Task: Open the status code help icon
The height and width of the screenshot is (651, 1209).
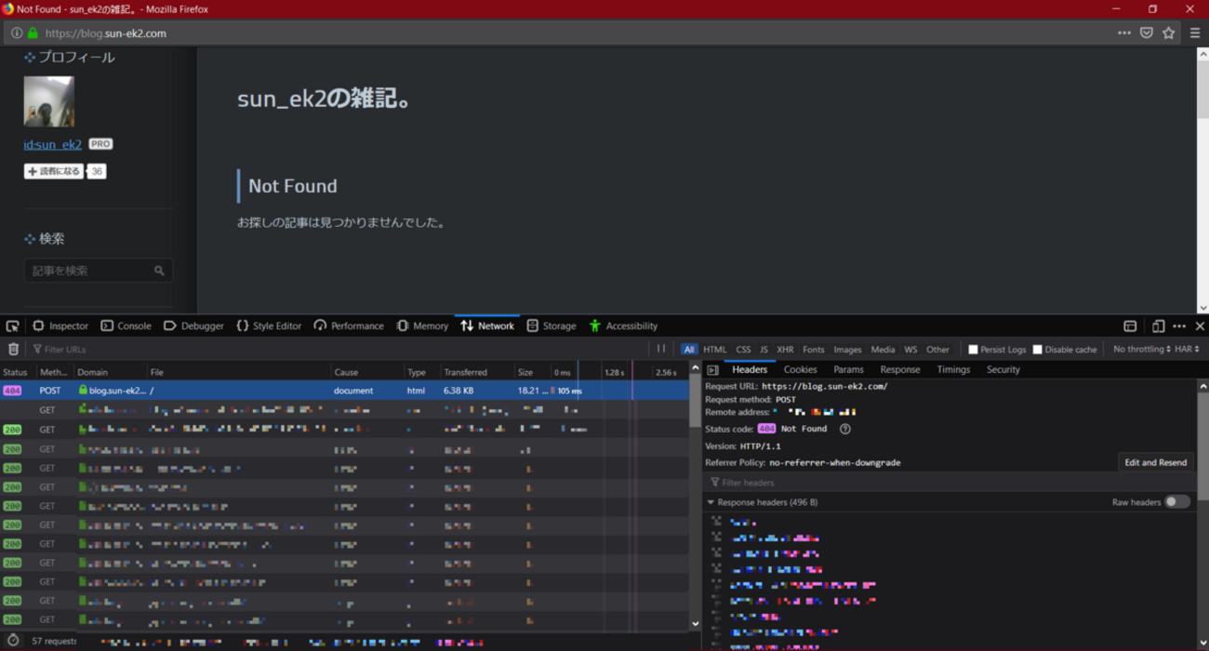Action: tap(844, 429)
